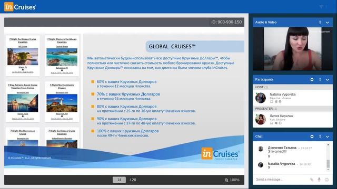
Task: Click the microphone icon in the chat input
Action: pos(319,180)
